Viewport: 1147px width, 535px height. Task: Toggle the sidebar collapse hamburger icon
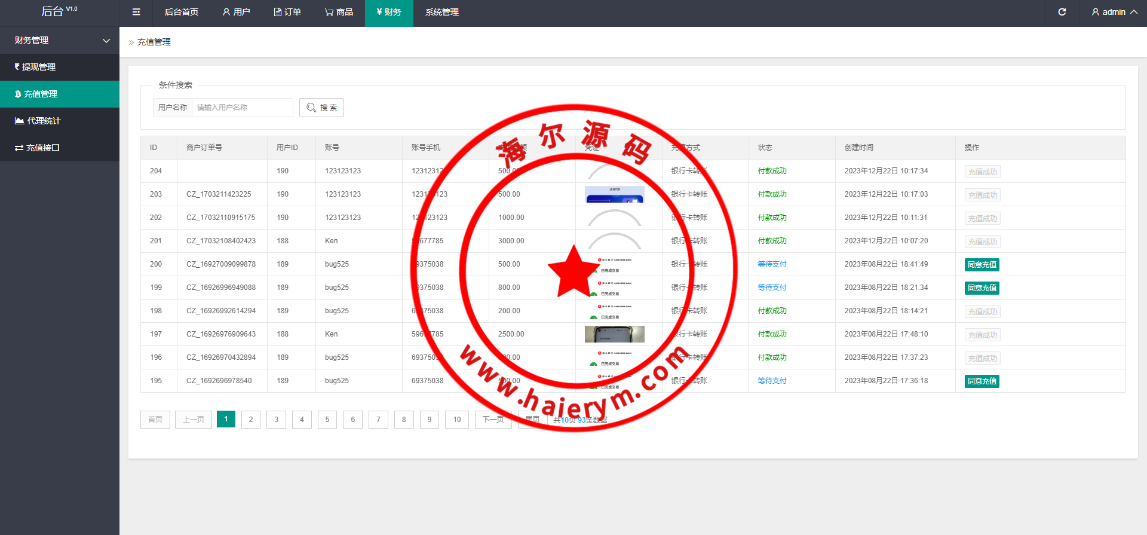pyautogui.click(x=136, y=12)
